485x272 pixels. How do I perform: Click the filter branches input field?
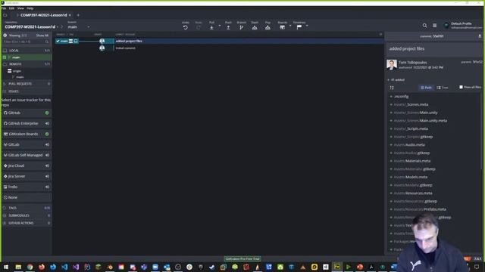tap(26, 42)
